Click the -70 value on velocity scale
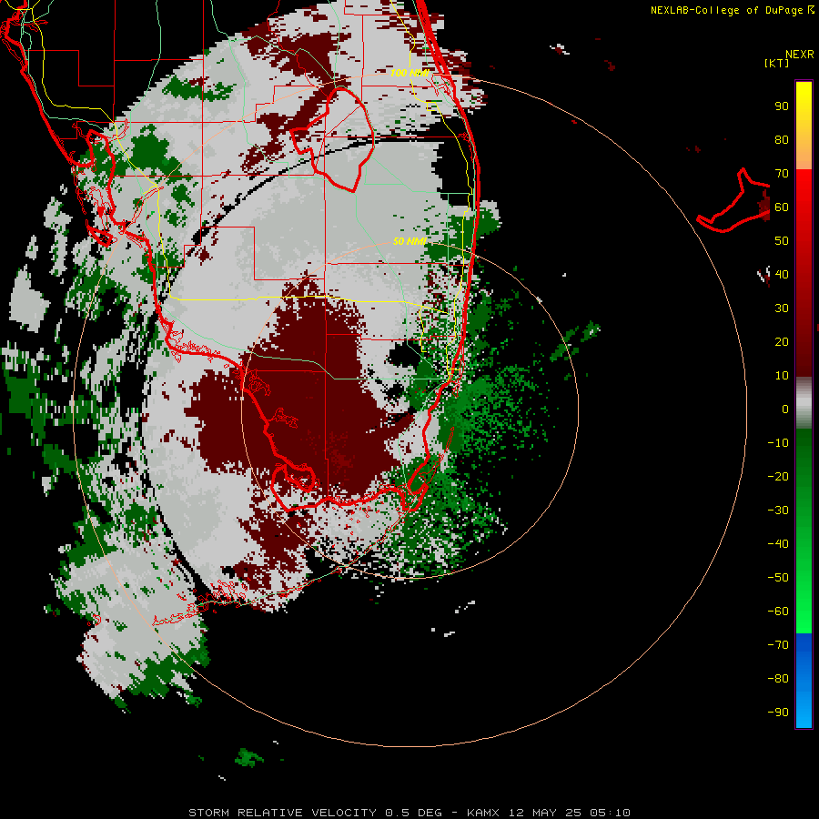Viewport: 819px width, 819px height. 778,645
